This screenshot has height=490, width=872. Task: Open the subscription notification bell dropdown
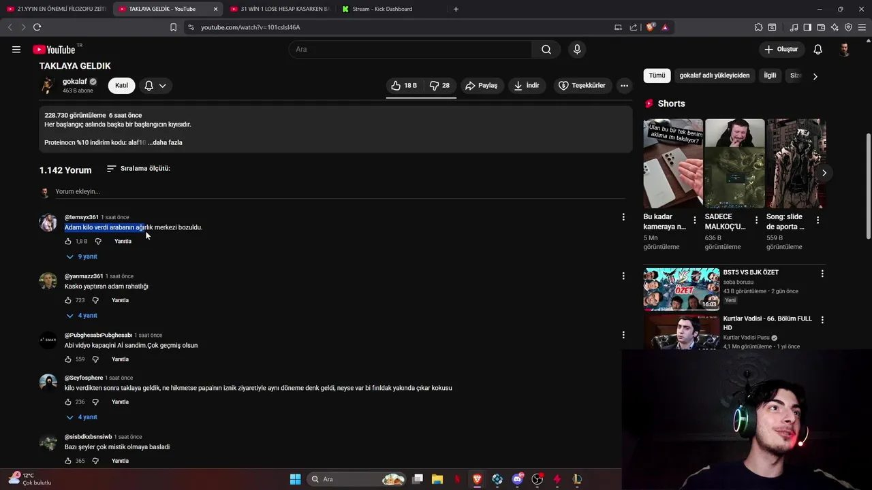155,86
